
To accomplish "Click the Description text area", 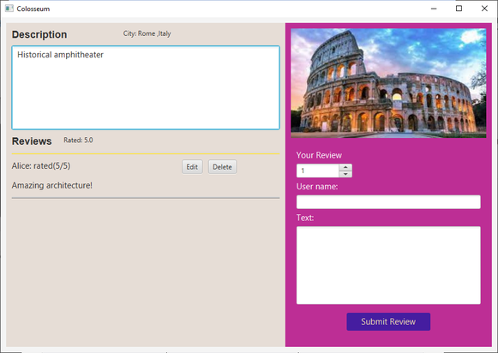I will pos(146,87).
